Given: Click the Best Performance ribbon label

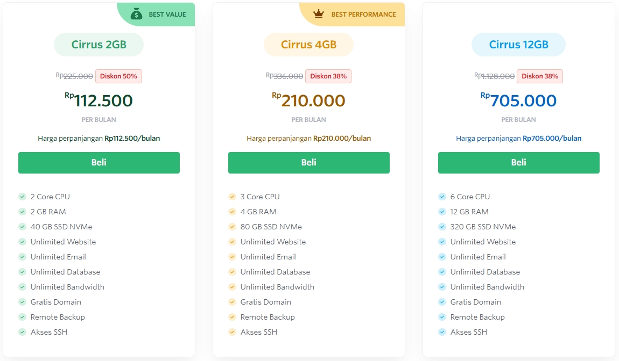Looking at the screenshot, I should pyautogui.click(x=363, y=15).
